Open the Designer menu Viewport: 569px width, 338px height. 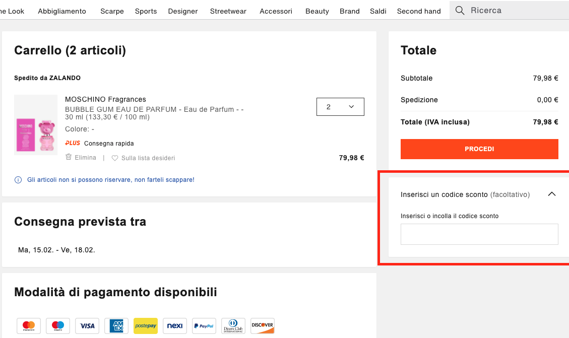[x=183, y=11]
